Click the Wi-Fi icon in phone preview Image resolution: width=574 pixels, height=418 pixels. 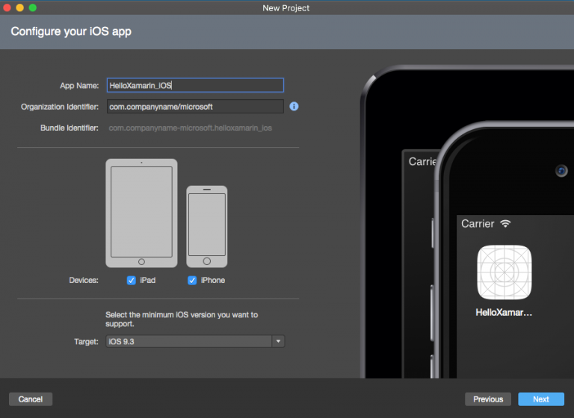pyautogui.click(x=505, y=223)
